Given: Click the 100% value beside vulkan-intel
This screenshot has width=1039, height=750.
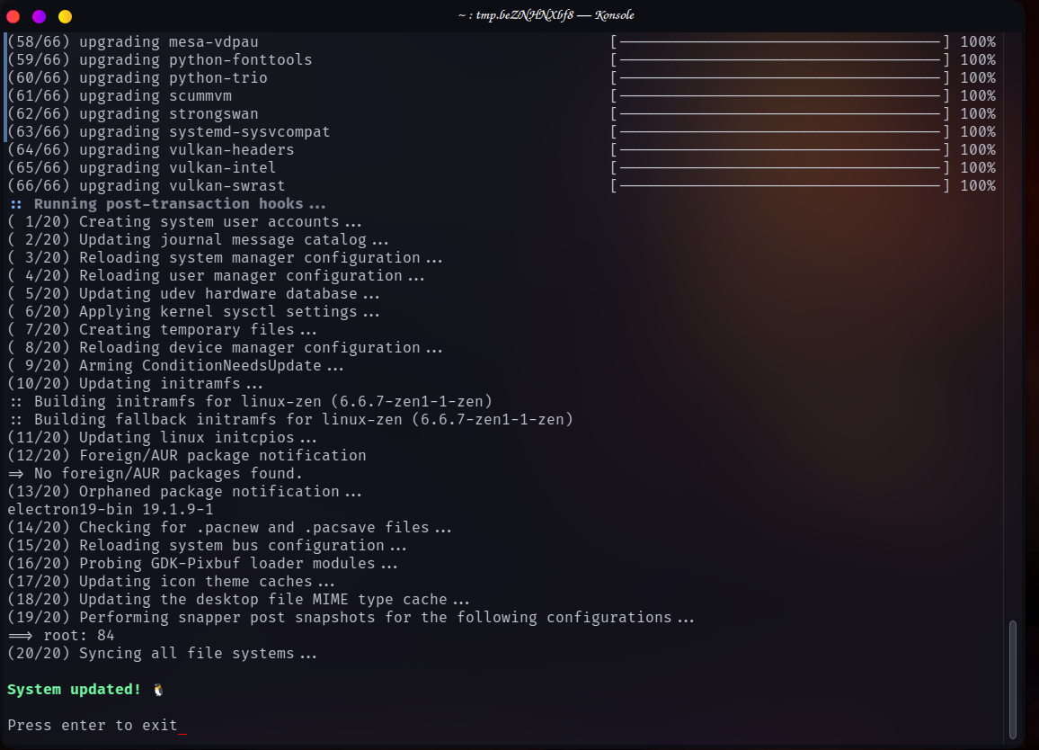Looking at the screenshot, I should click(977, 167).
